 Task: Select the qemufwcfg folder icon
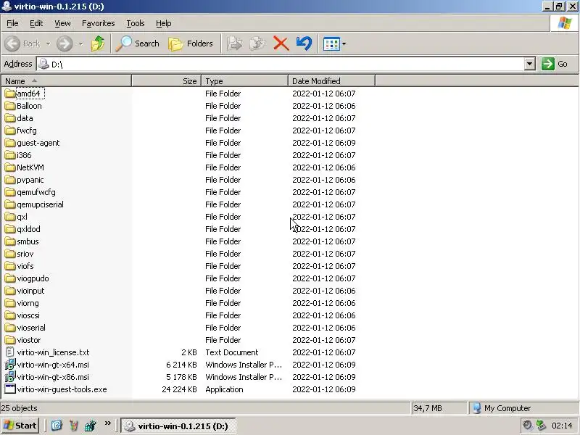pos(10,192)
